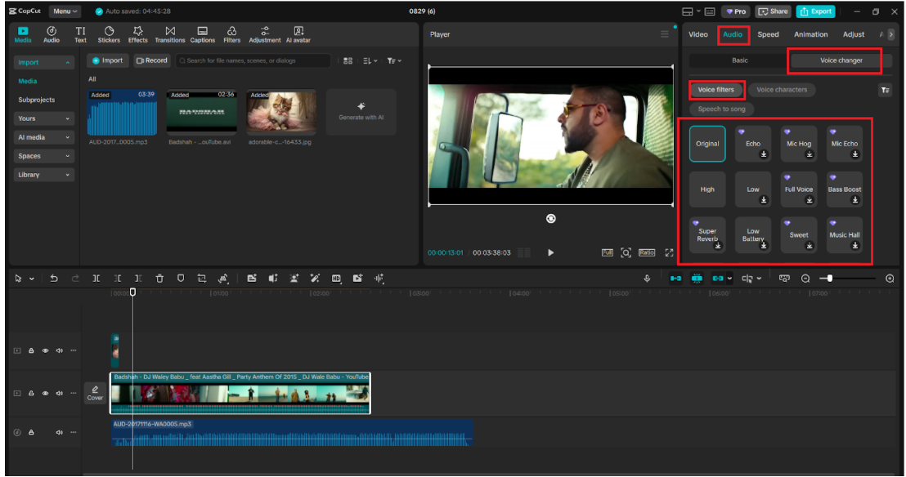
Task: Click the microphone record voiceover icon
Action: coord(647,279)
